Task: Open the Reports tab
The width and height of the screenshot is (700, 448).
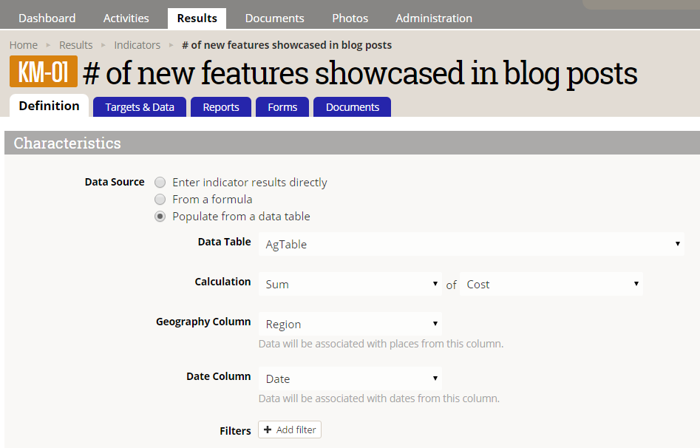Action: [221, 107]
